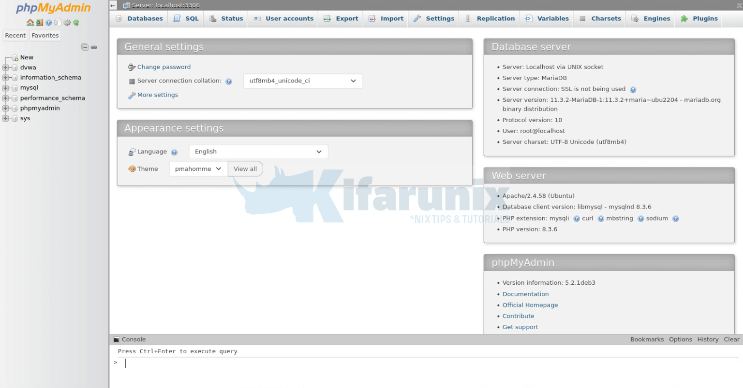
Task: Expand the mysql database tree item
Action: tap(5, 88)
